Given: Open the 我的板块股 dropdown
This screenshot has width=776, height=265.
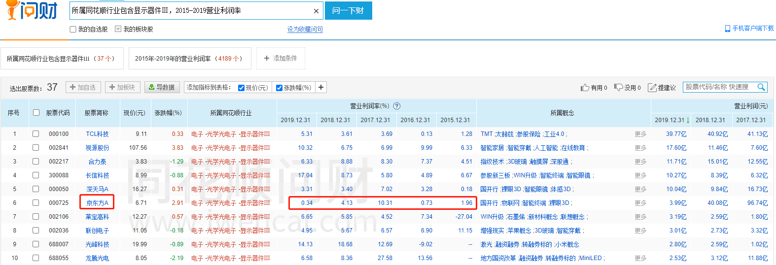Looking at the screenshot, I should point(118,29).
